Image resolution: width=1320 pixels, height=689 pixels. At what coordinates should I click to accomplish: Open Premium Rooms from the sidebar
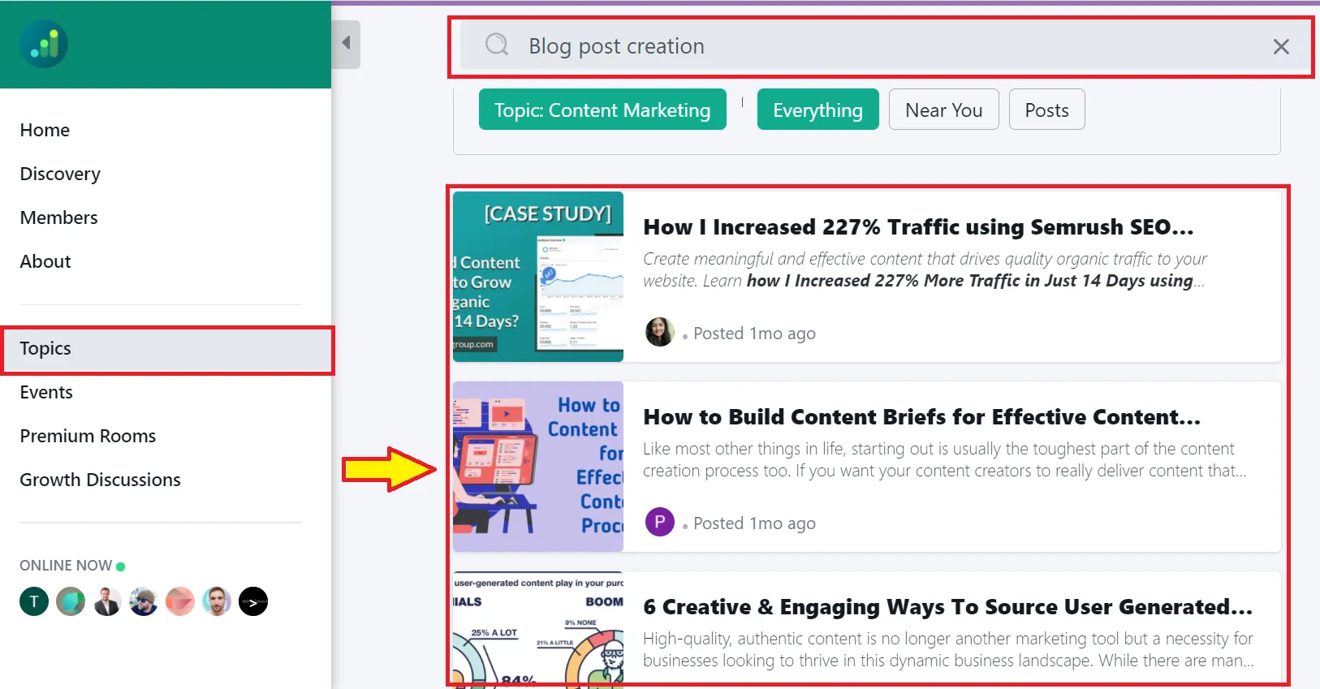click(x=88, y=437)
